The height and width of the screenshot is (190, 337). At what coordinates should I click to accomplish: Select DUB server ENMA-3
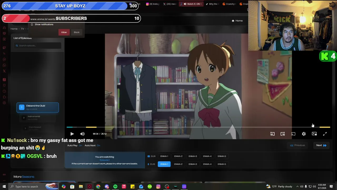[x=193, y=164]
